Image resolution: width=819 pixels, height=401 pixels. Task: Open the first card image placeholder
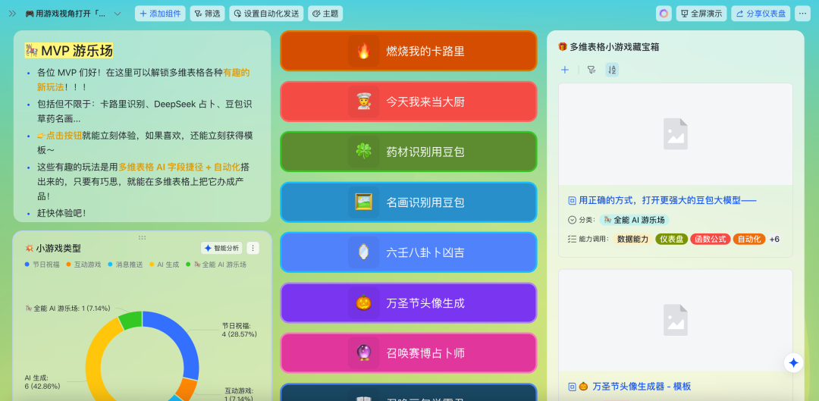[676, 134]
